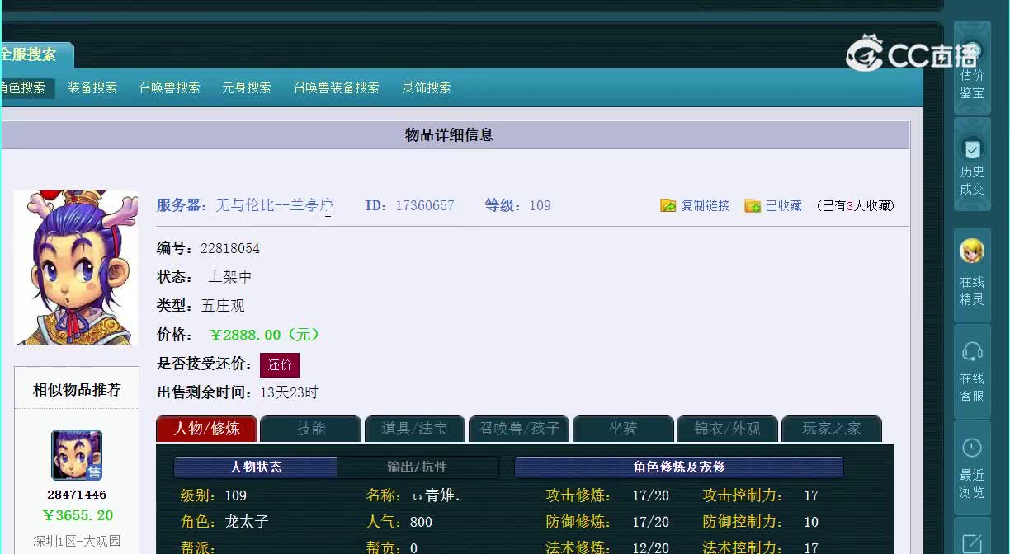Select 召唤兽搜索 menu item
This screenshot has height=554, width=1010.
[169, 87]
